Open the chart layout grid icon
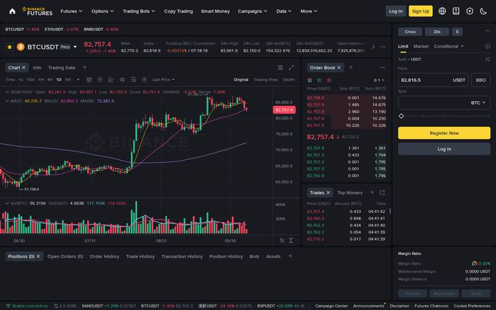Screen dimensions: 496x310 [x=280, y=68]
